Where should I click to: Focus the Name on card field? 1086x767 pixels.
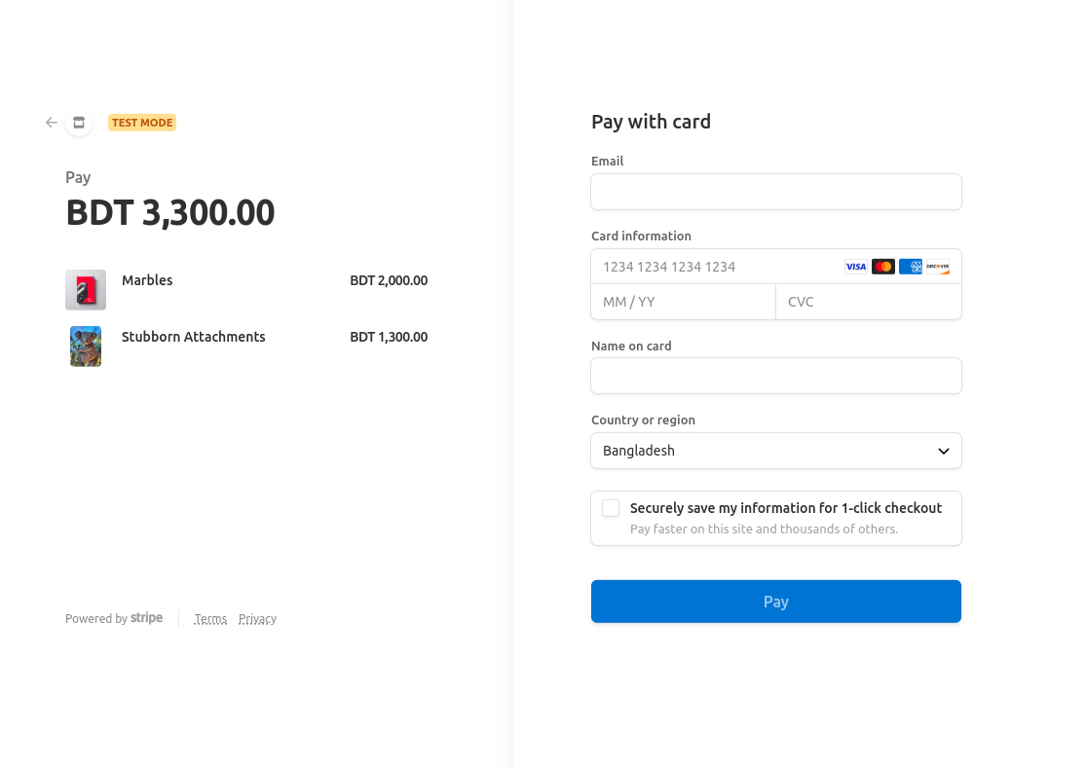tap(775, 376)
